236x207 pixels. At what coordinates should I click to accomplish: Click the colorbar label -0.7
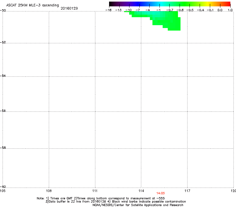(x=170, y=10)
